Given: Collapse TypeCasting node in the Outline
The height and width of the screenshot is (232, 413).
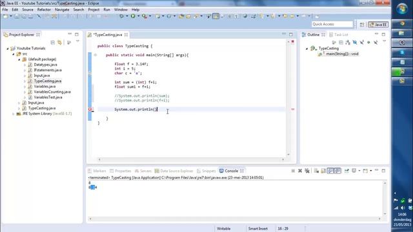Looking at the screenshot, I should [x=307, y=48].
